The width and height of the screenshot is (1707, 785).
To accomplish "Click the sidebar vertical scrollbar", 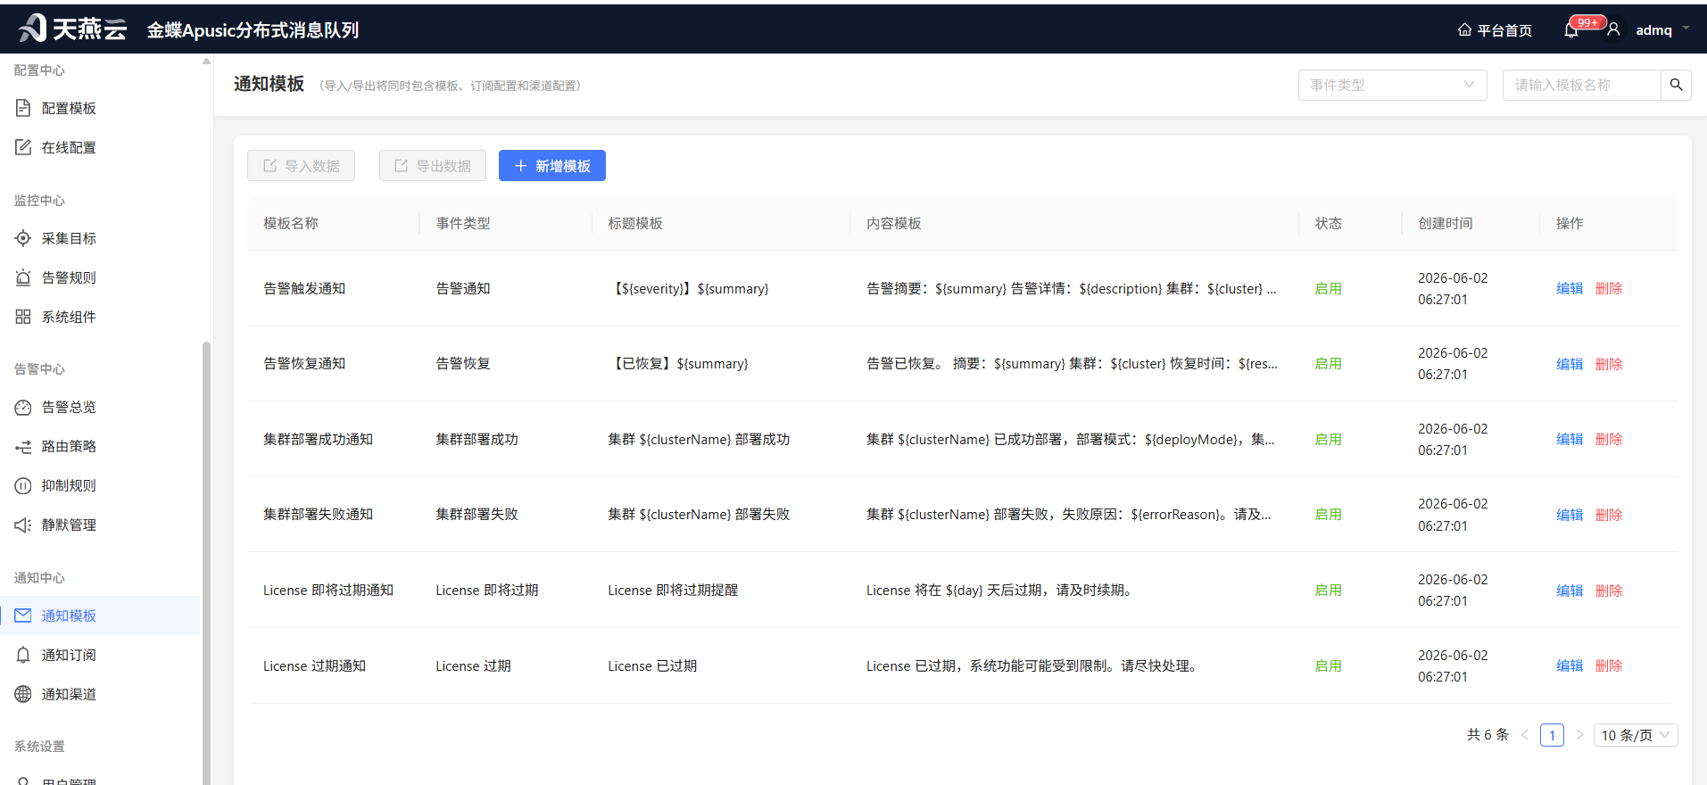I will point(206,562).
